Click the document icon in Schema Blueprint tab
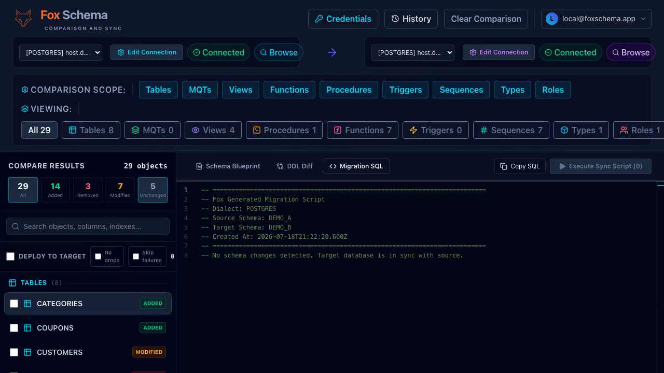 tap(199, 166)
